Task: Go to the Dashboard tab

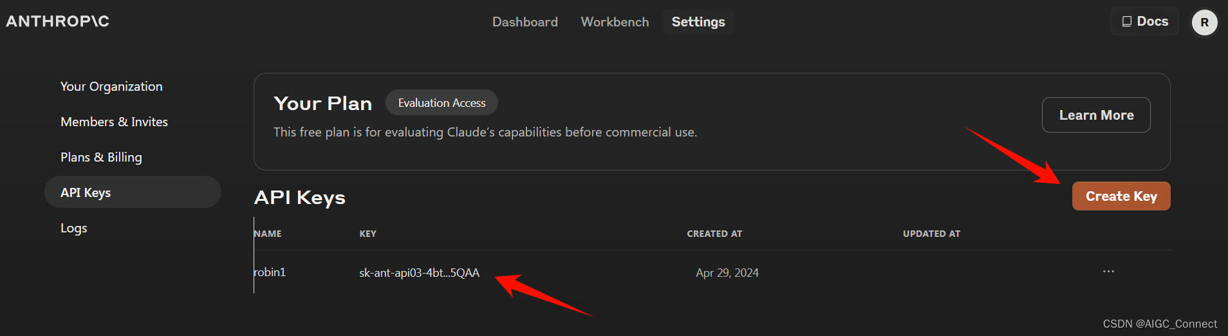Action: (525, 22)
